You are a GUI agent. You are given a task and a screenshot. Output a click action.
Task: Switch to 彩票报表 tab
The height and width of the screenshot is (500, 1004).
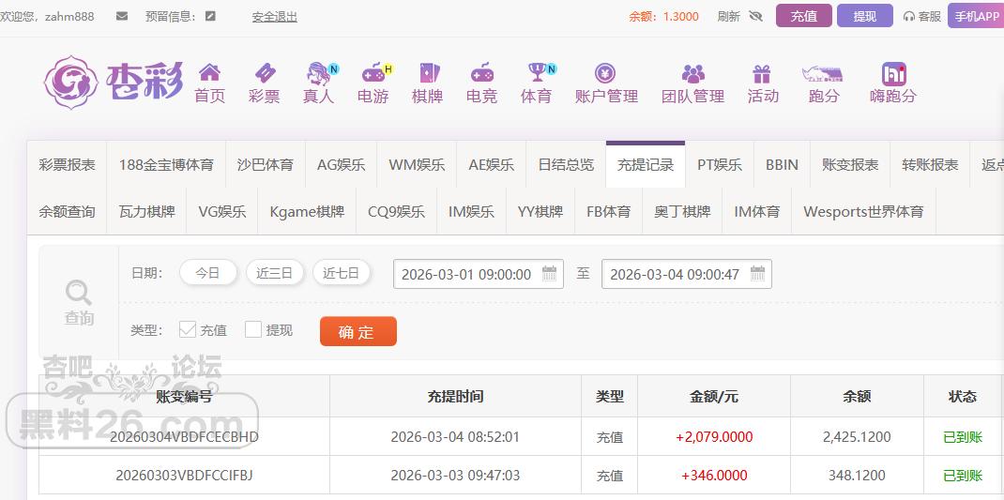[67, 164]
